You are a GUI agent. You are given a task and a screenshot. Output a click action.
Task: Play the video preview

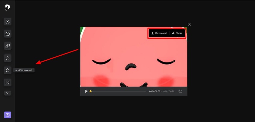[x=86, y=91]
